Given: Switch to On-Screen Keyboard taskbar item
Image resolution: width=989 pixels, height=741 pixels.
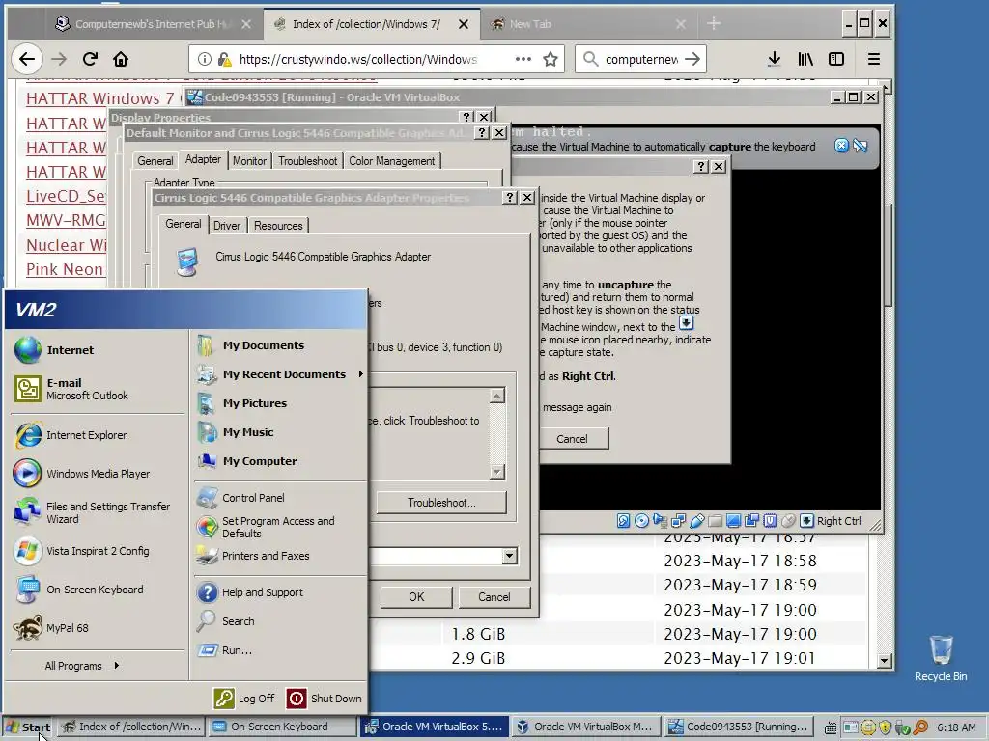Looking at the screenshot, I should click(x=283, y=727).
